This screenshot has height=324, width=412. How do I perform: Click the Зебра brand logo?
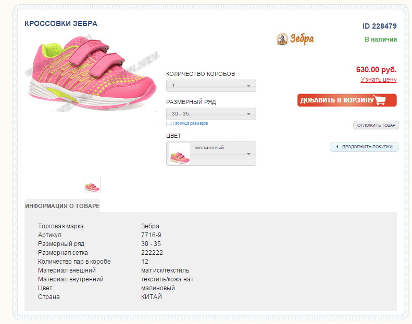[x=295, y=39]
